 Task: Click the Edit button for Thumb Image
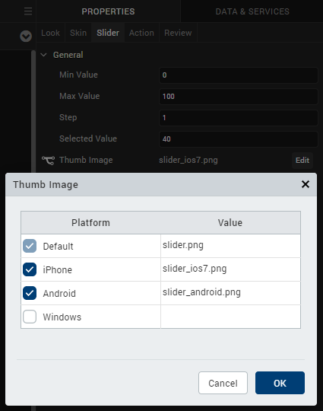(302, 160)
